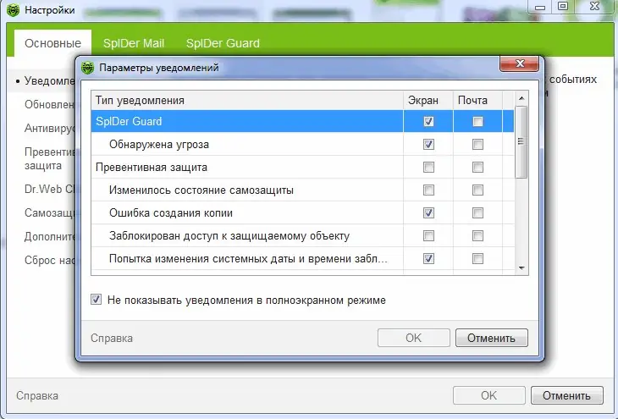Image resolution: width=618 pixels, height=419 pixels.
Task: Uncheck Экран for Обнаружена угроза
Action: pyautogui.click(x=428, y=144)
